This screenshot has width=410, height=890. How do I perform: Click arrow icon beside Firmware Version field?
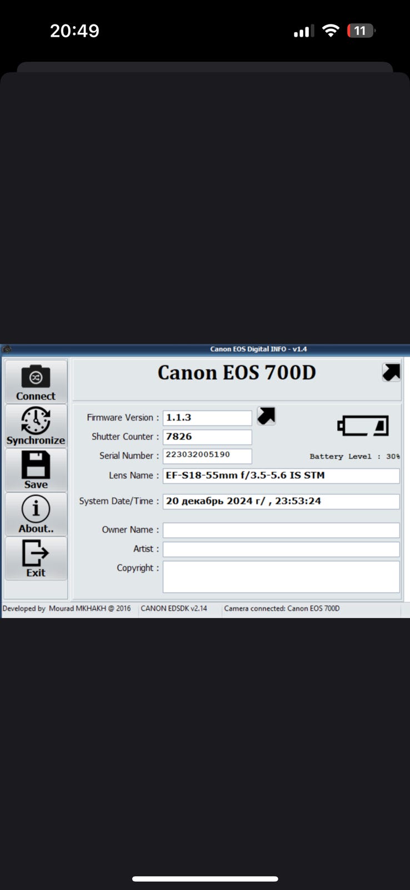point(266,416)
